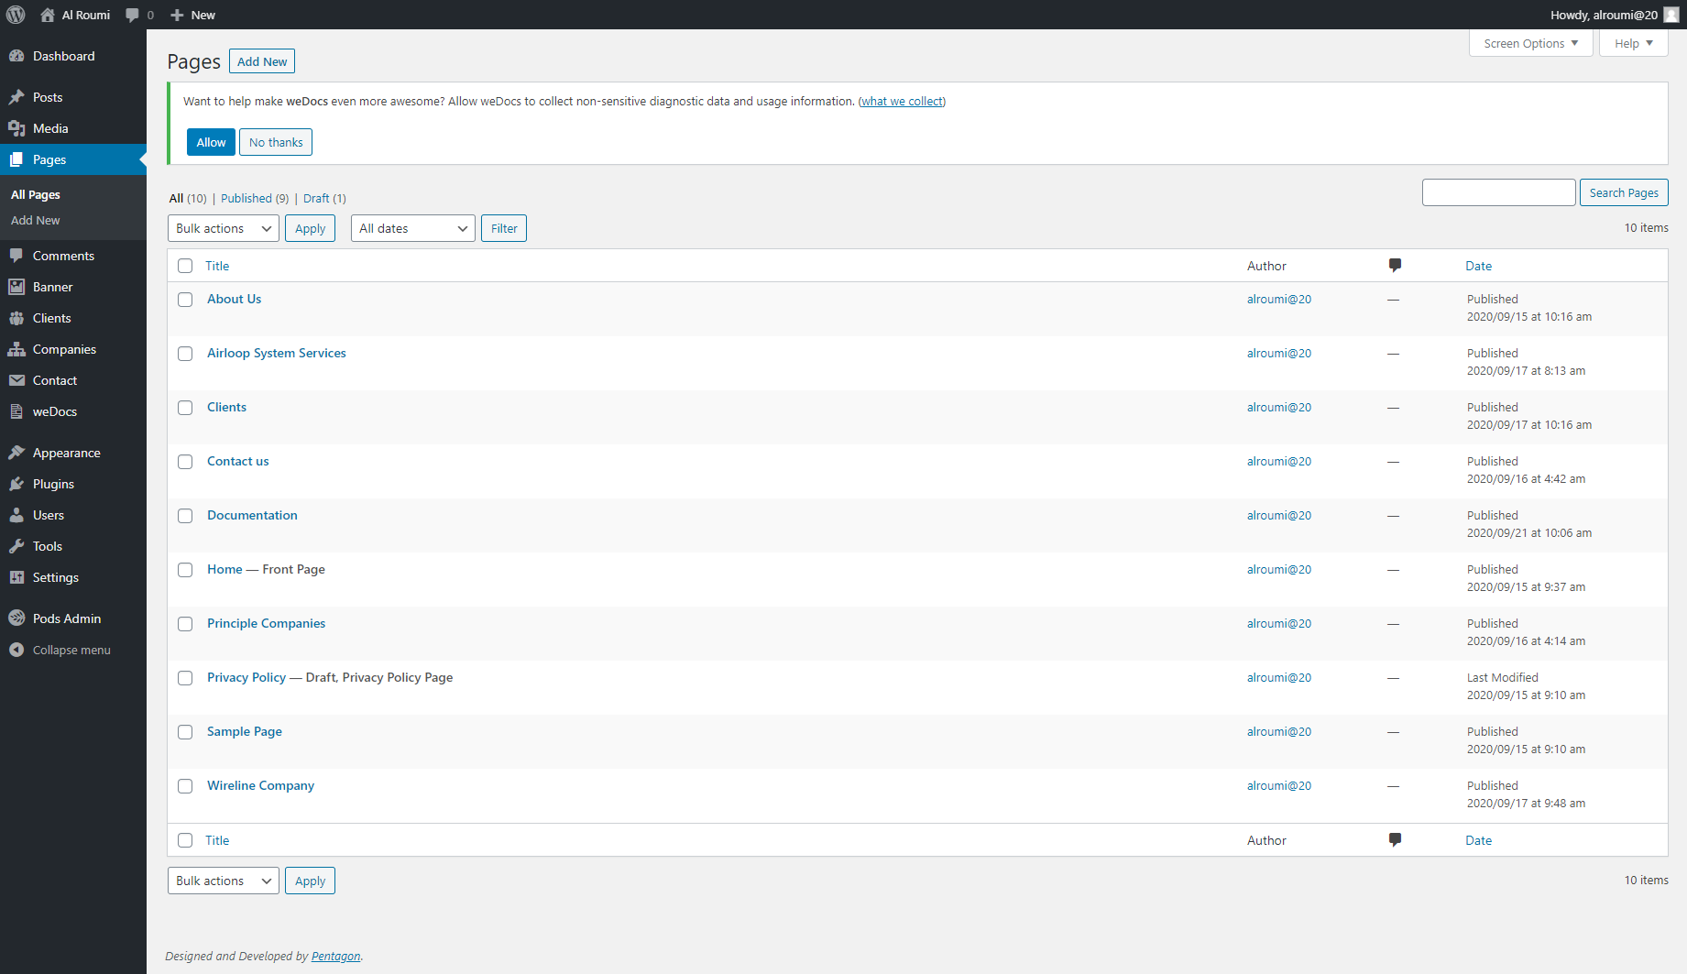Show All (10) pages filter
Image resolution: width=1687 pixels, height=974 pixels.
188,198
